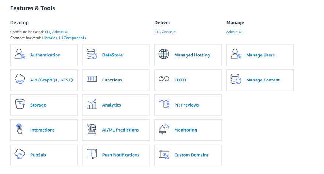Open the Manage Users link
This screenshot has height=174, width=324.
[260, 55]
